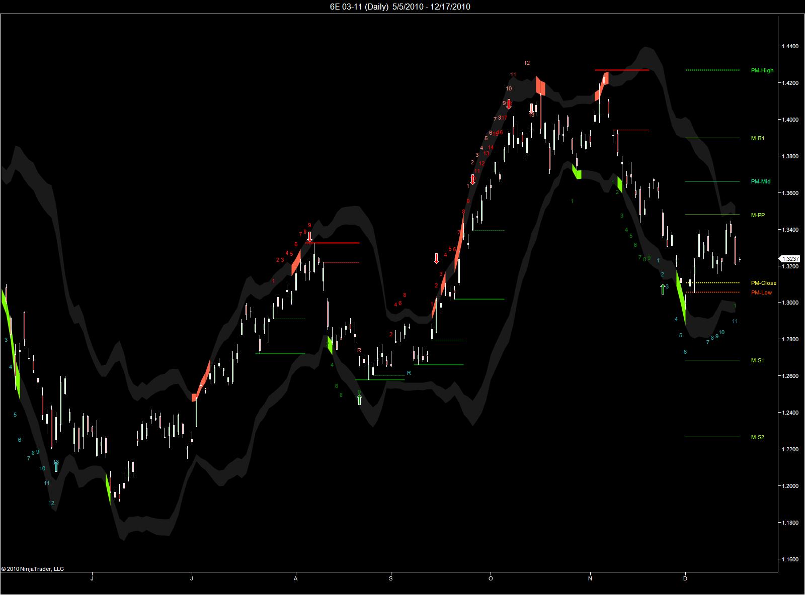805x595 pixels.
Task: Click the 1.3800 price axis value
Action: 790,156
